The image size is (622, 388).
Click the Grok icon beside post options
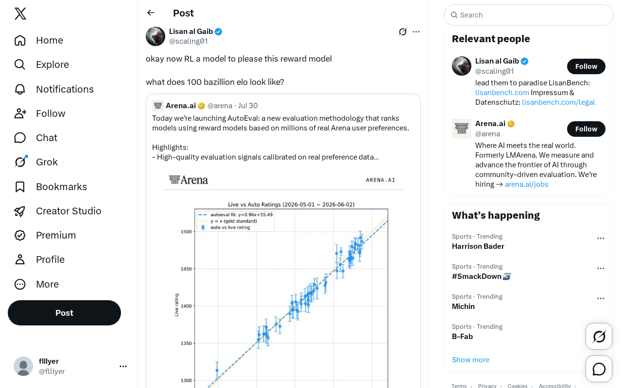click(403, 32)
